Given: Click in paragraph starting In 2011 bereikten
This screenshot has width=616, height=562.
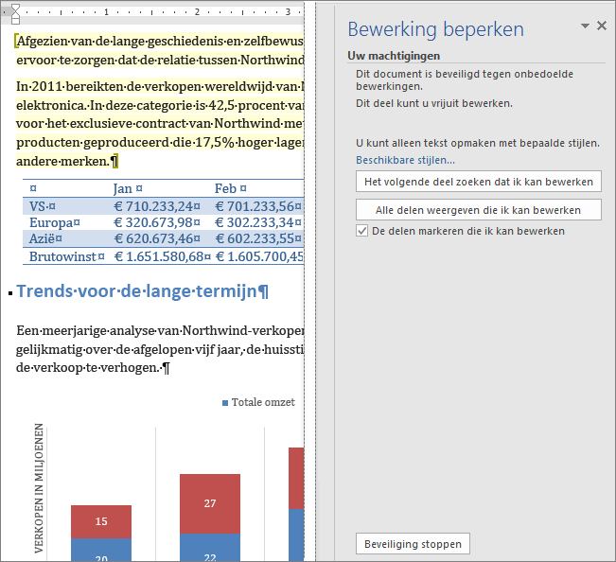Looking at the screenshot, I should (x=160, y=124).
